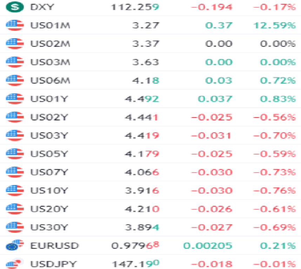This screenshot has height=269, width=301.
Task: Click the flag icon beside US30Y
Action: pyautogui.click(x=15, y=227)
